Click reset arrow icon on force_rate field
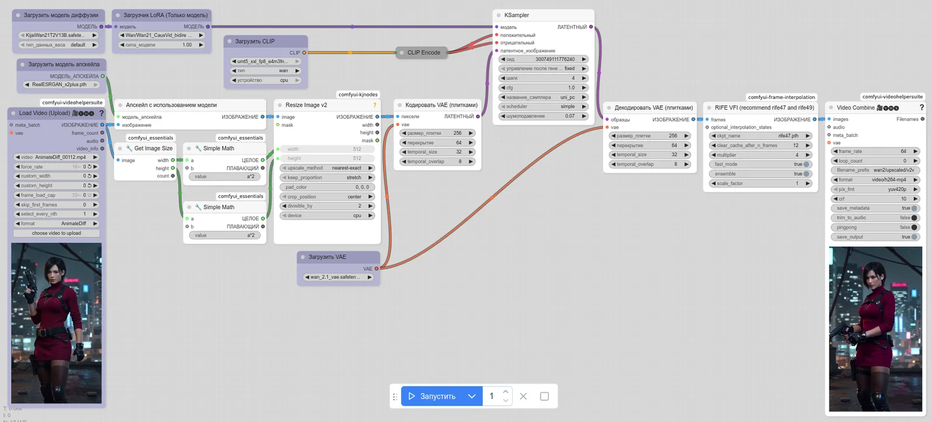The height and width of the screenshot is (422, 932). click(x=89, y=166)
